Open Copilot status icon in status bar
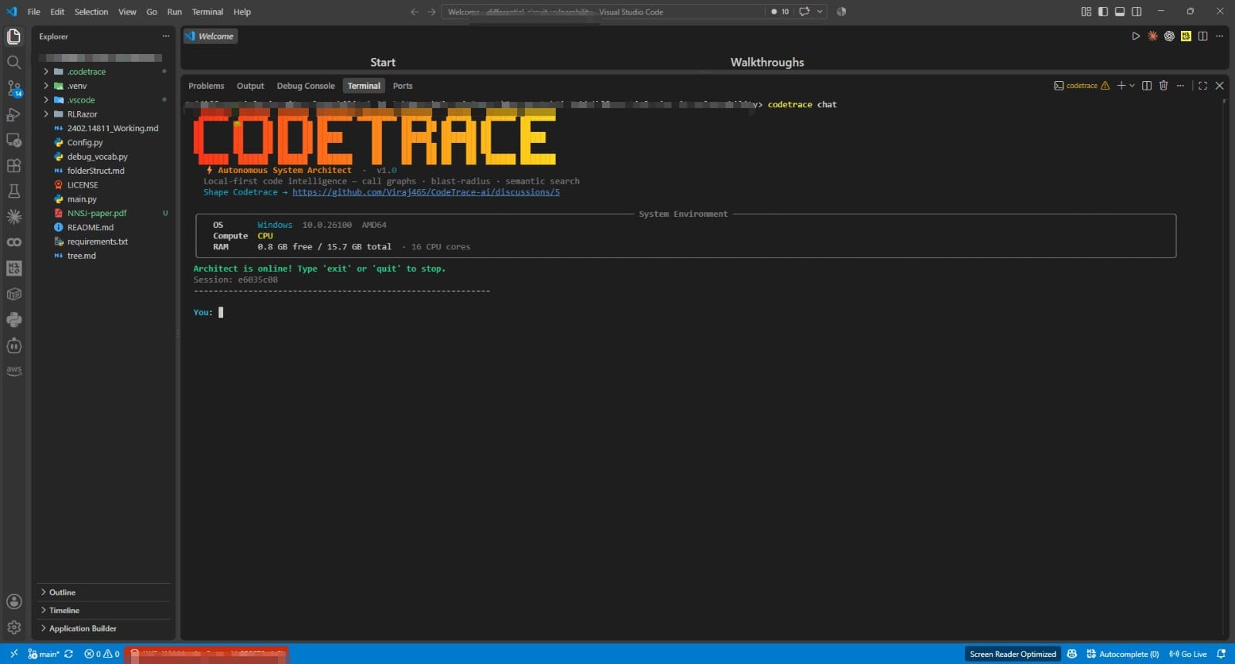The height and width of the screenshot is (664, 1235). 1072,654
